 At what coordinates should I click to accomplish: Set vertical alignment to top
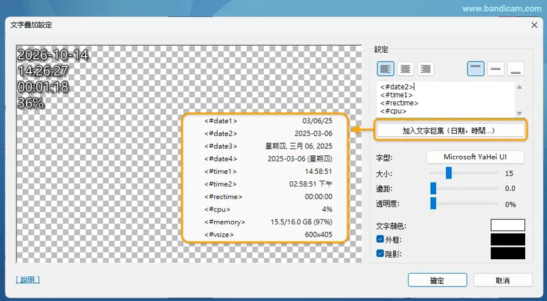coord(476,69)
